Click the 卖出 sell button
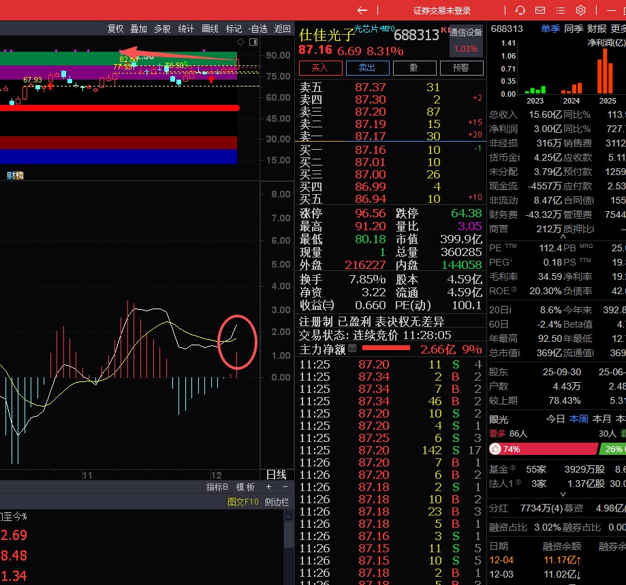 367,68
